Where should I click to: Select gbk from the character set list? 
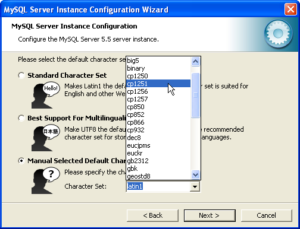158,168
